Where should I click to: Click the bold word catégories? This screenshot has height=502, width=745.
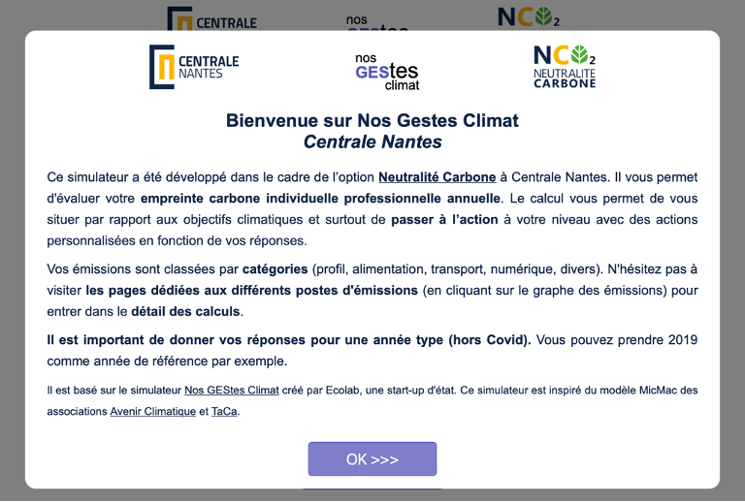click(x=275, y=269)
